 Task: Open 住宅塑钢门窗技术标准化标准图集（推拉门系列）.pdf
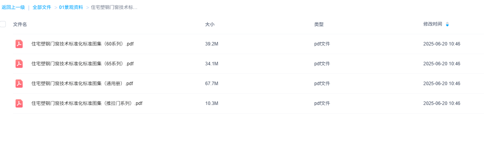pos(87,103)
